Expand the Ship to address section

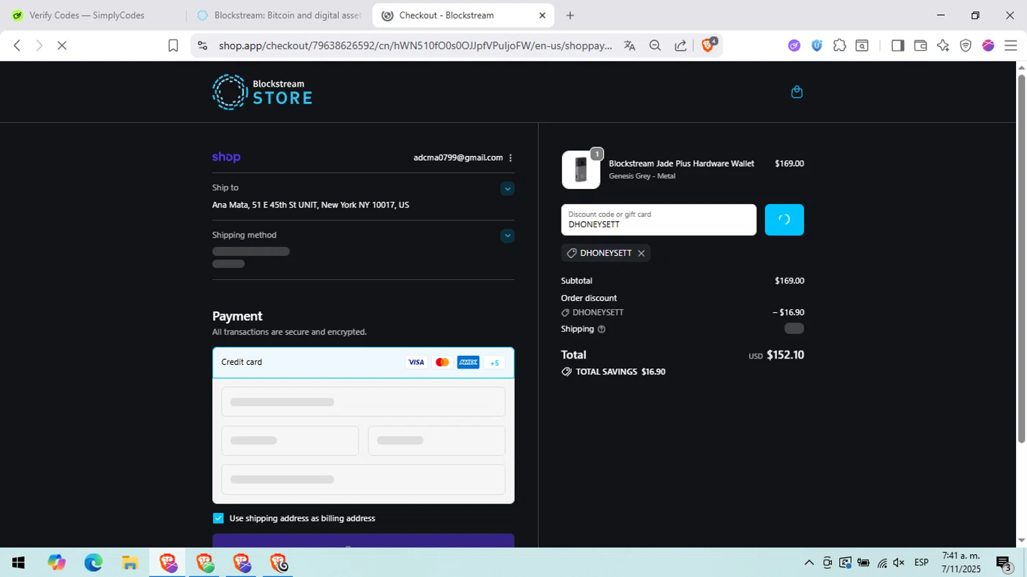click(x=507, y=189)
